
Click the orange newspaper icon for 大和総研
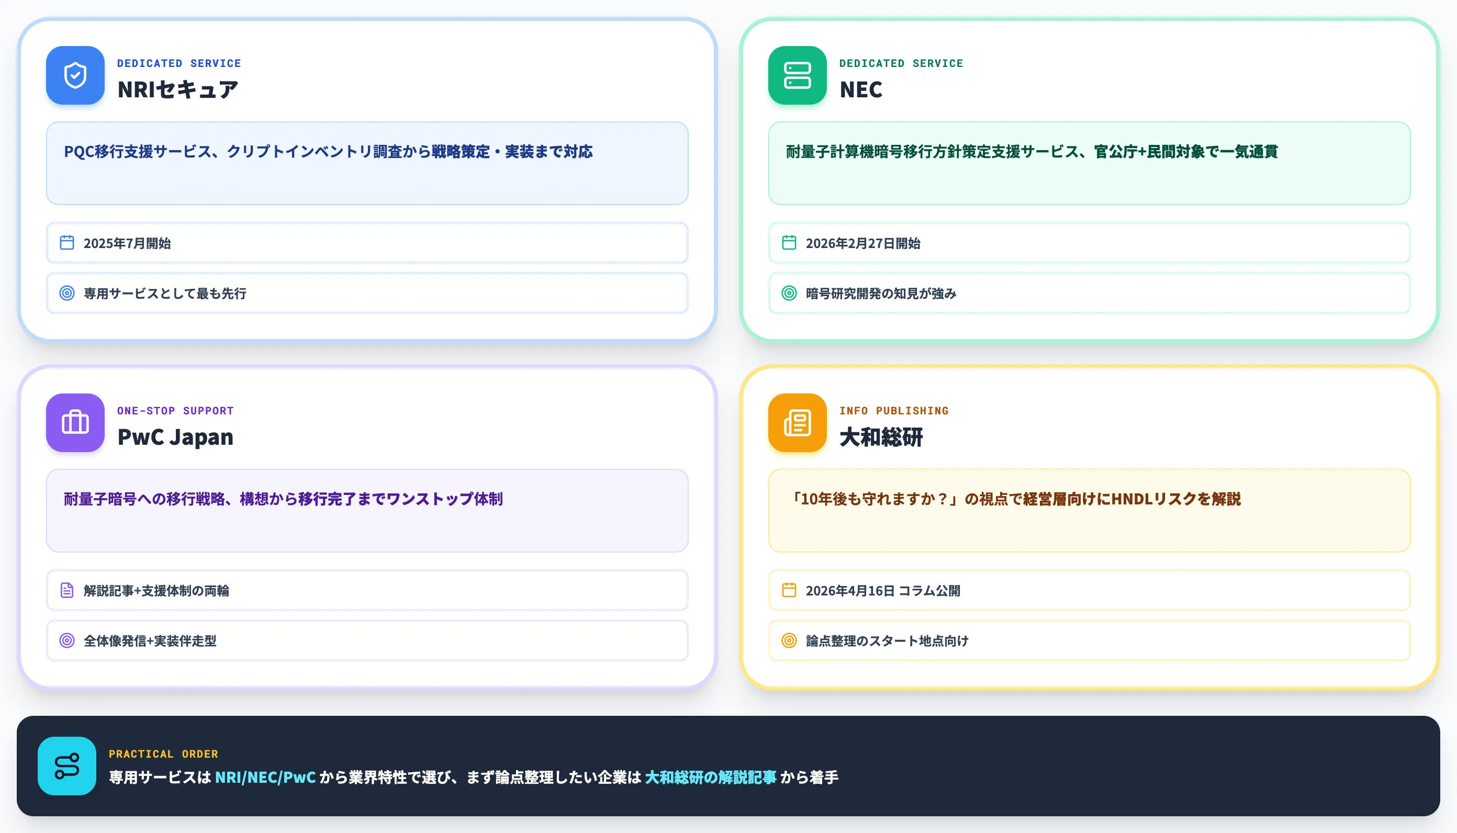(x=797, y=423)
